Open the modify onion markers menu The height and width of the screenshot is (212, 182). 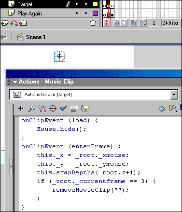143,23
